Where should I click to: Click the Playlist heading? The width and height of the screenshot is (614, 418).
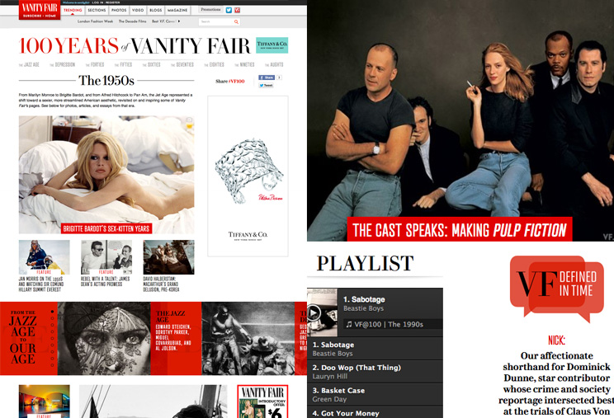[365, 263]
